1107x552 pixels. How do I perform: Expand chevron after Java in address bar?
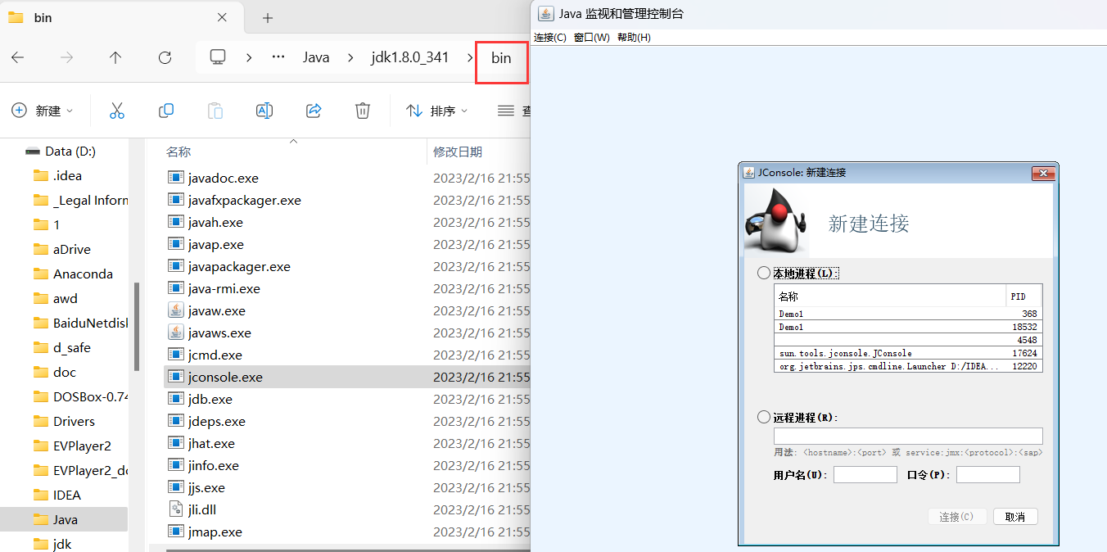350,57
